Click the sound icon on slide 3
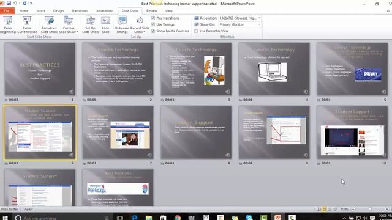Screen dimensions: 392x220 [x=227, y=92]
